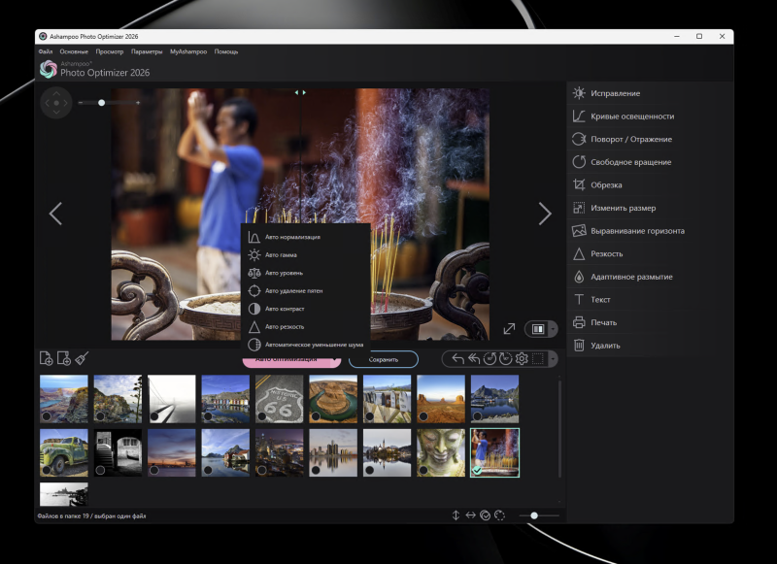Screen dimensions: 777x564
Task: Expand the edit toolbar's dropdown arrow
Action: (553, 359)
